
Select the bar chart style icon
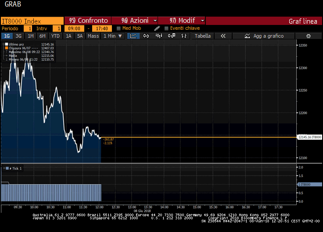(x=159, y=36)
